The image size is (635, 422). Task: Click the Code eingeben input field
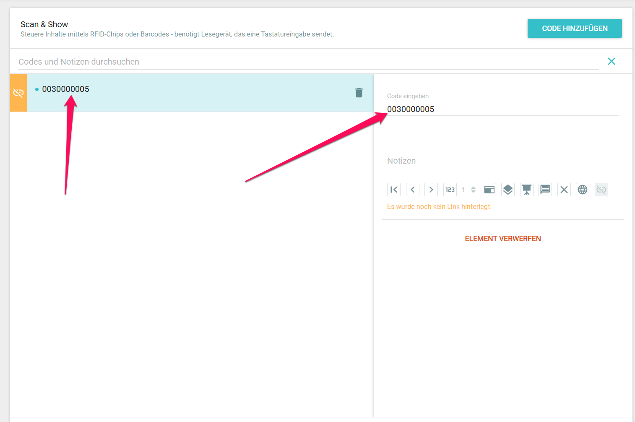(x=502, y=109)
